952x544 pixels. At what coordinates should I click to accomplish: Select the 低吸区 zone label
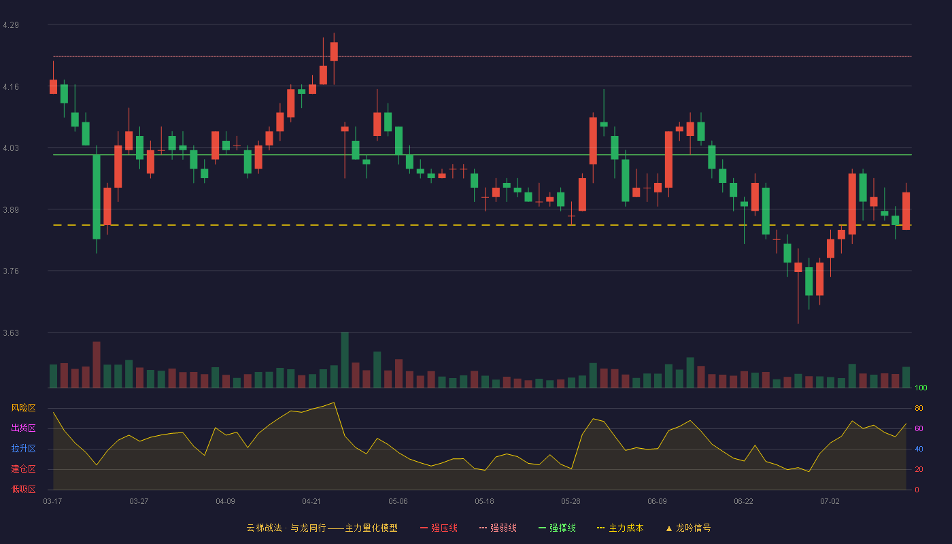23,489
